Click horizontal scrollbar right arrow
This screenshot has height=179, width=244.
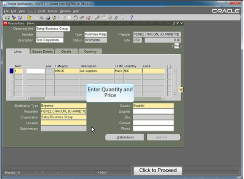click(x=163, y=98)
